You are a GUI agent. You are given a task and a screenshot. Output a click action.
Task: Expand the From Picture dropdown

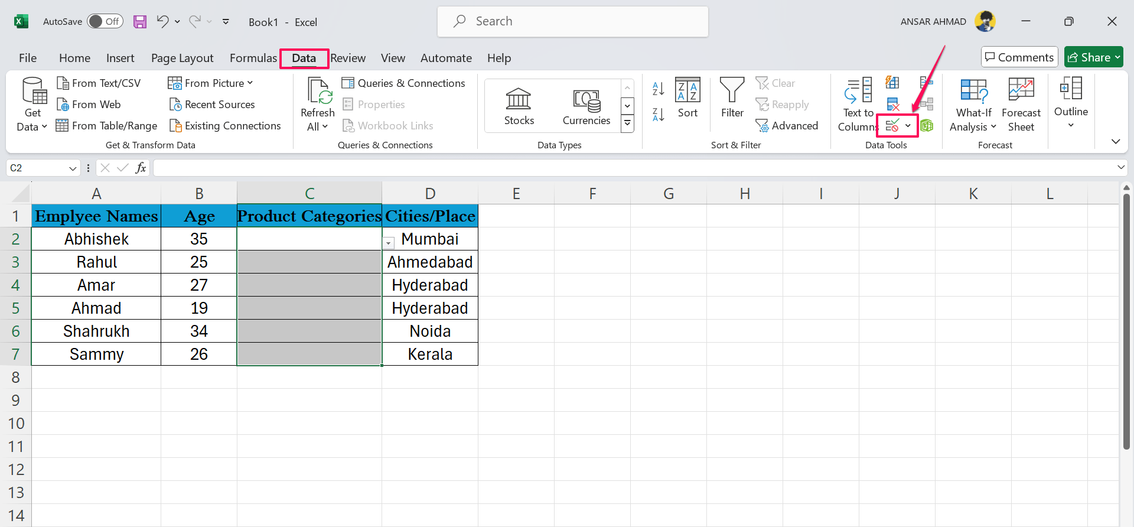tap(250, 83)
